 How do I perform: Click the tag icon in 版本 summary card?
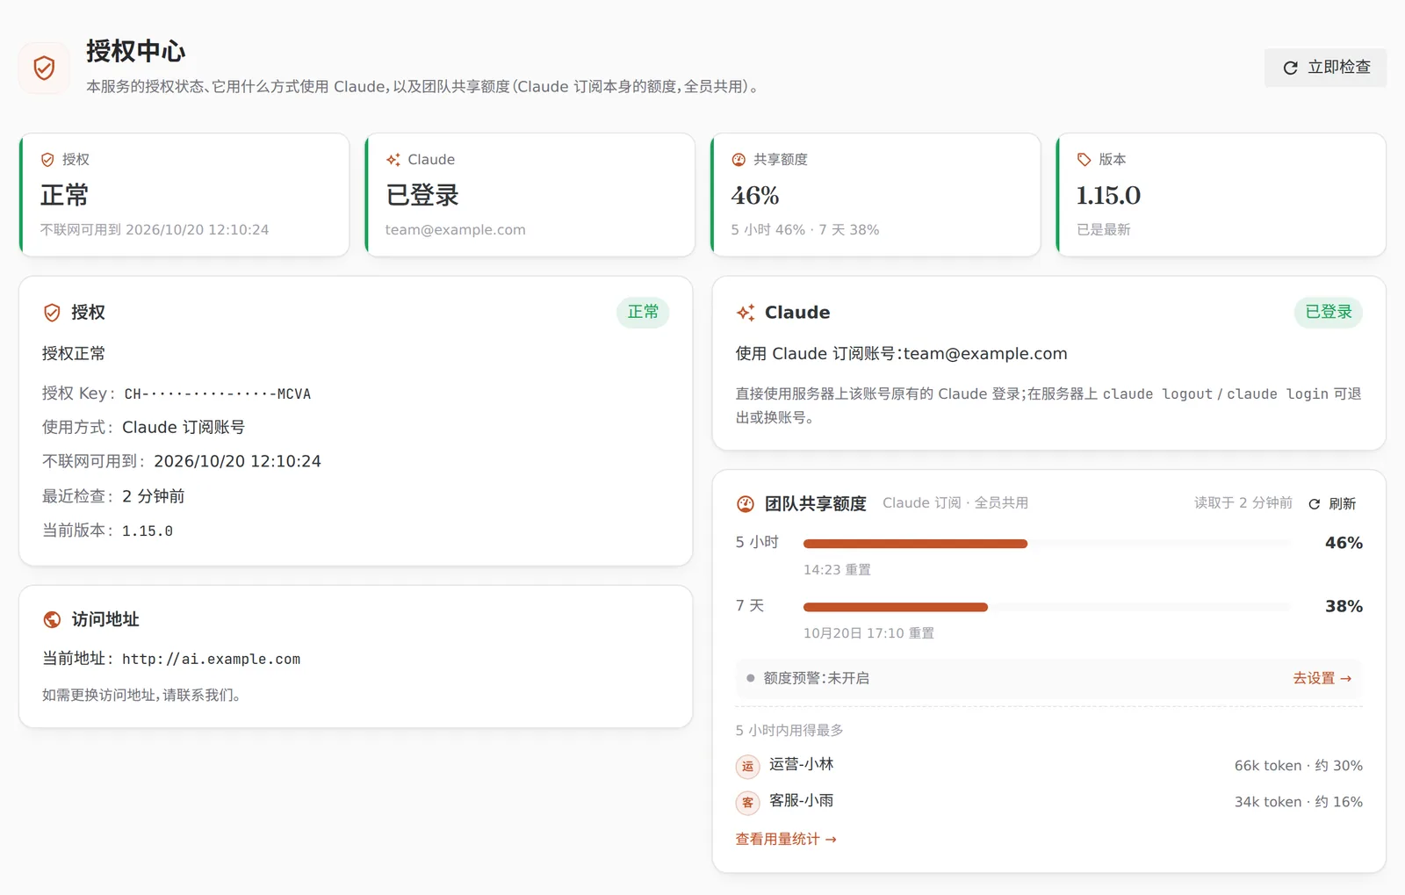[x=1084, y=160]
